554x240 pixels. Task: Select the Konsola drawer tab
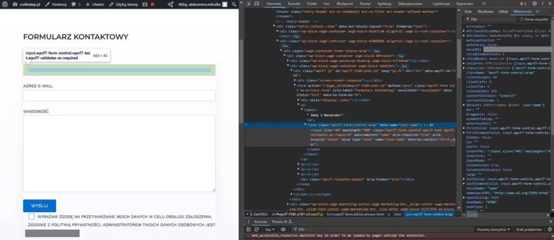point(261,222)
